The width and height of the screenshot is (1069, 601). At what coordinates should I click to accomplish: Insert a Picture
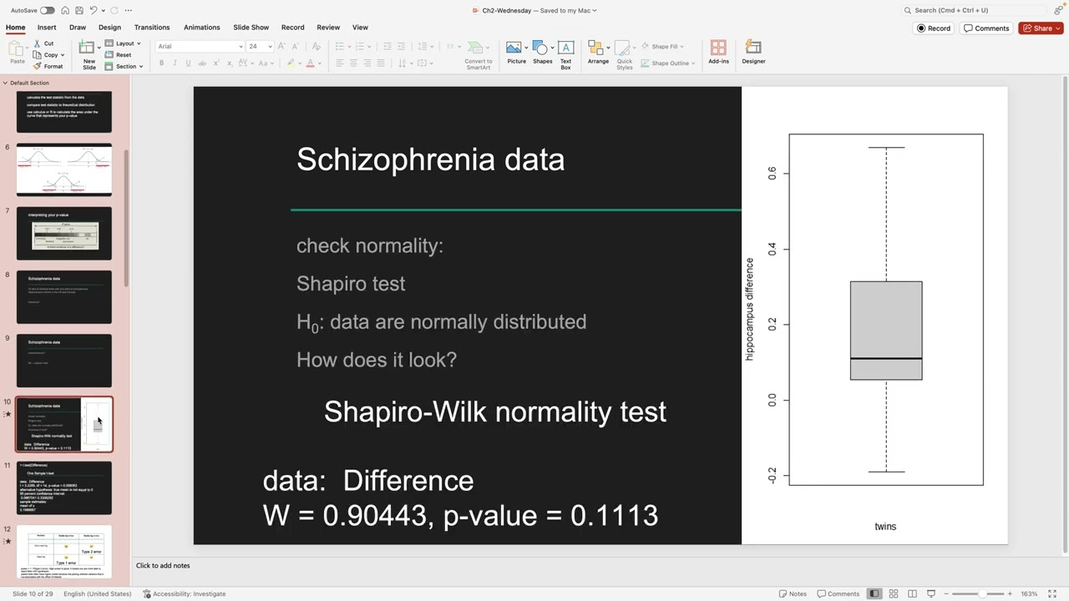(517, 53)
